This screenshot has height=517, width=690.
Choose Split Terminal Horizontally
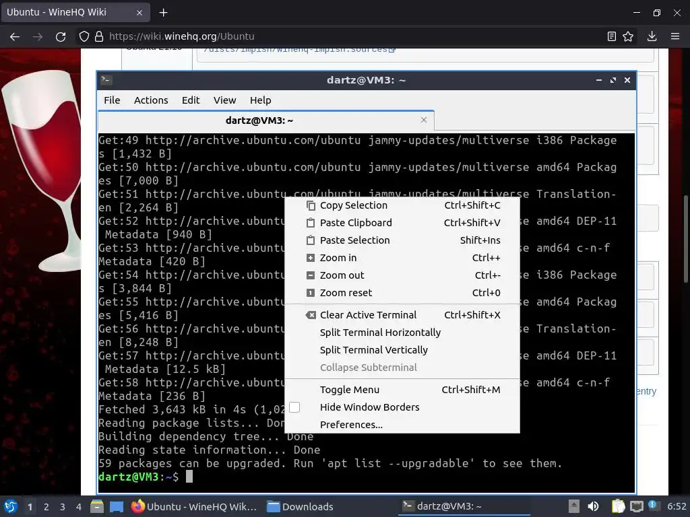[x=402, y=333]
